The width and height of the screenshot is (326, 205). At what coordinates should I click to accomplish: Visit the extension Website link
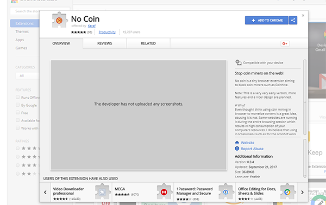click(x=247, y=143)
